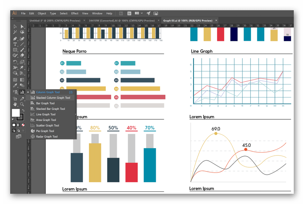Click the white Fill color swatch

pyautogui.click(x=16, y=113)
